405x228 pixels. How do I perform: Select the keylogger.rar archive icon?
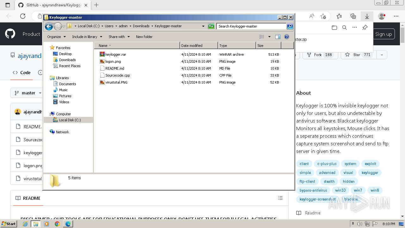point(102,54)
